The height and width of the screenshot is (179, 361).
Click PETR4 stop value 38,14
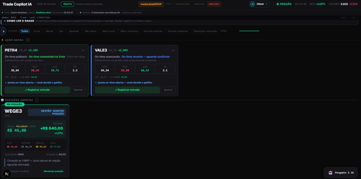(x=35, y=70)
